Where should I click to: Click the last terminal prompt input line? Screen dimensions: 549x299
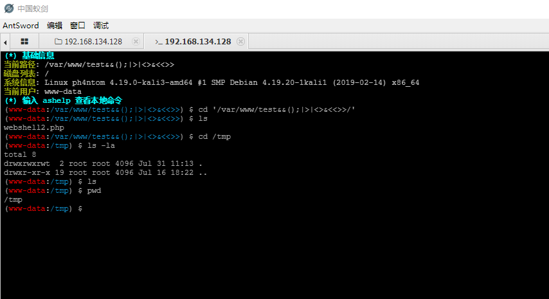(x=44, y=209)
